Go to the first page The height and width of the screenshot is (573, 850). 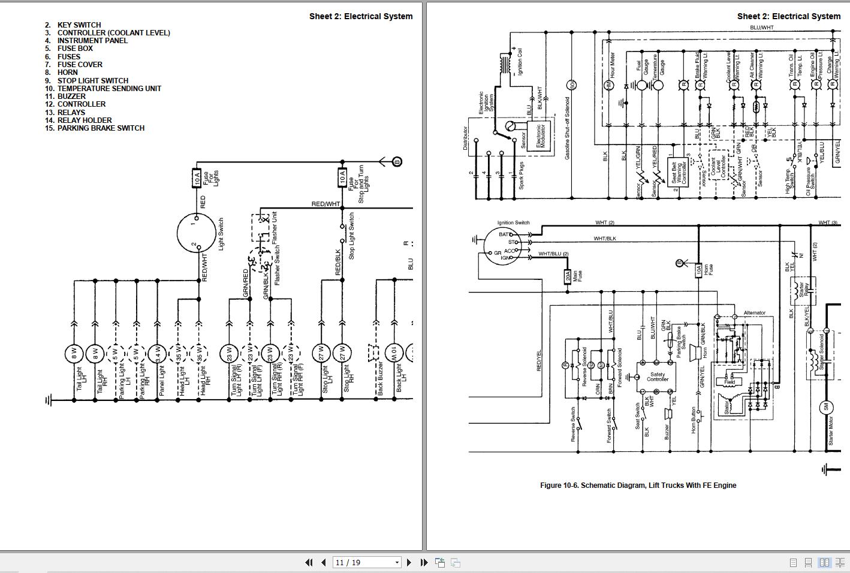[x=309, y=562]
